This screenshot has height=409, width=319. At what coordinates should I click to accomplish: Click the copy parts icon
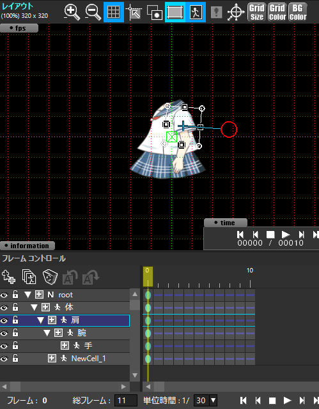point(29,277)
